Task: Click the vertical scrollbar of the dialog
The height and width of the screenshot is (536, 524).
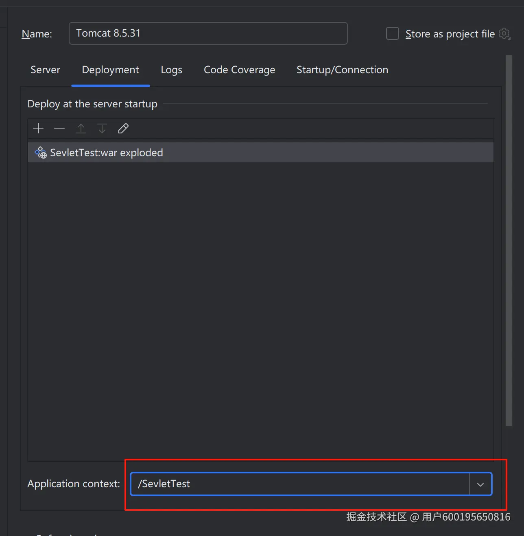Action: point(509,241)
